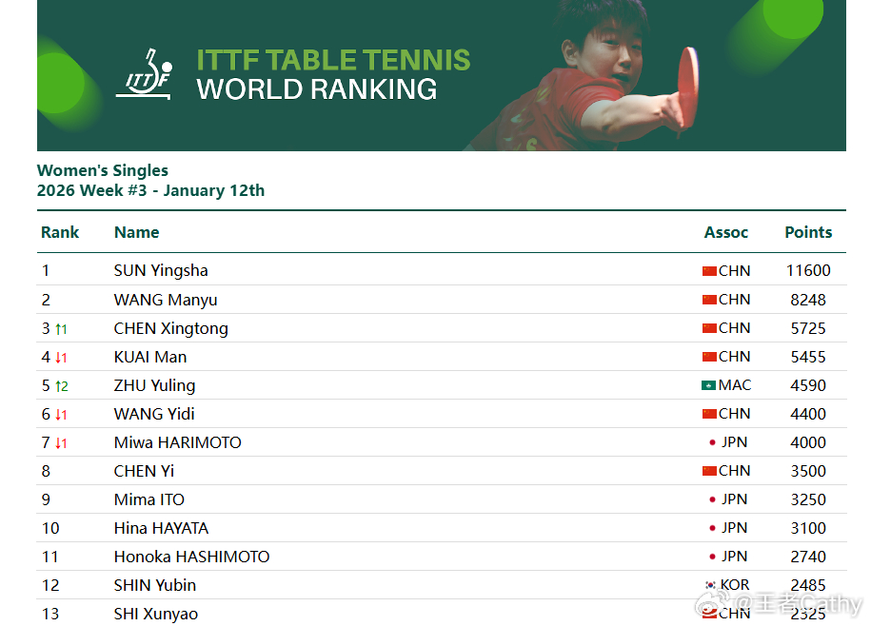Click the Name column header

136,232
